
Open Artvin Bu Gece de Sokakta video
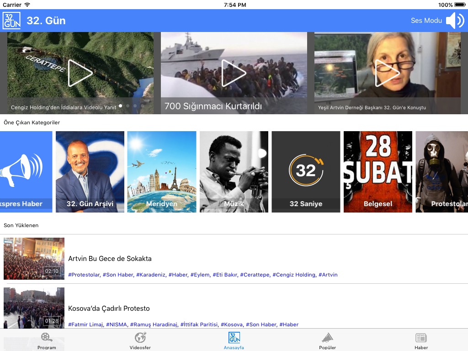pyautogui.click(x=110, y=259)
